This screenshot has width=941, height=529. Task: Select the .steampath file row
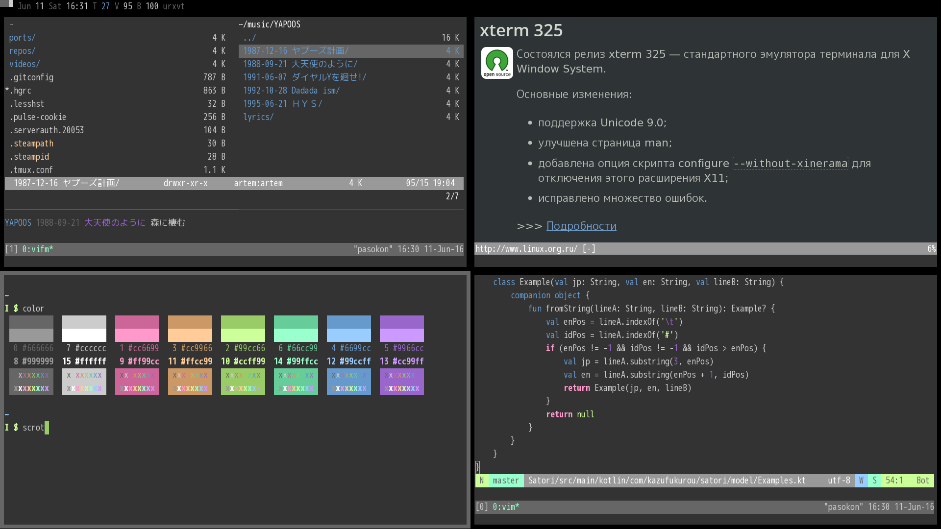pos(117,144)
